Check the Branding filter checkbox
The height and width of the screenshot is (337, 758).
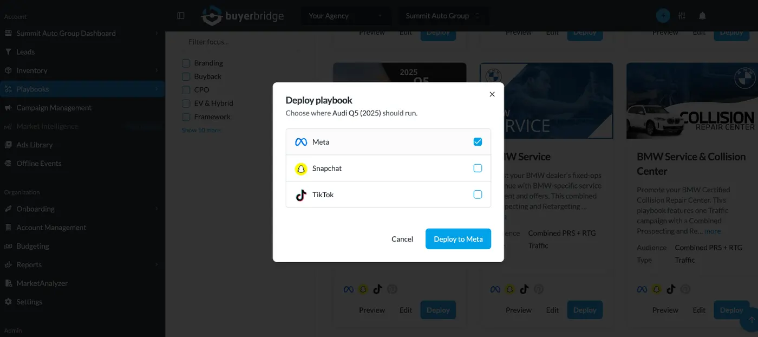[x=186, y=63]
